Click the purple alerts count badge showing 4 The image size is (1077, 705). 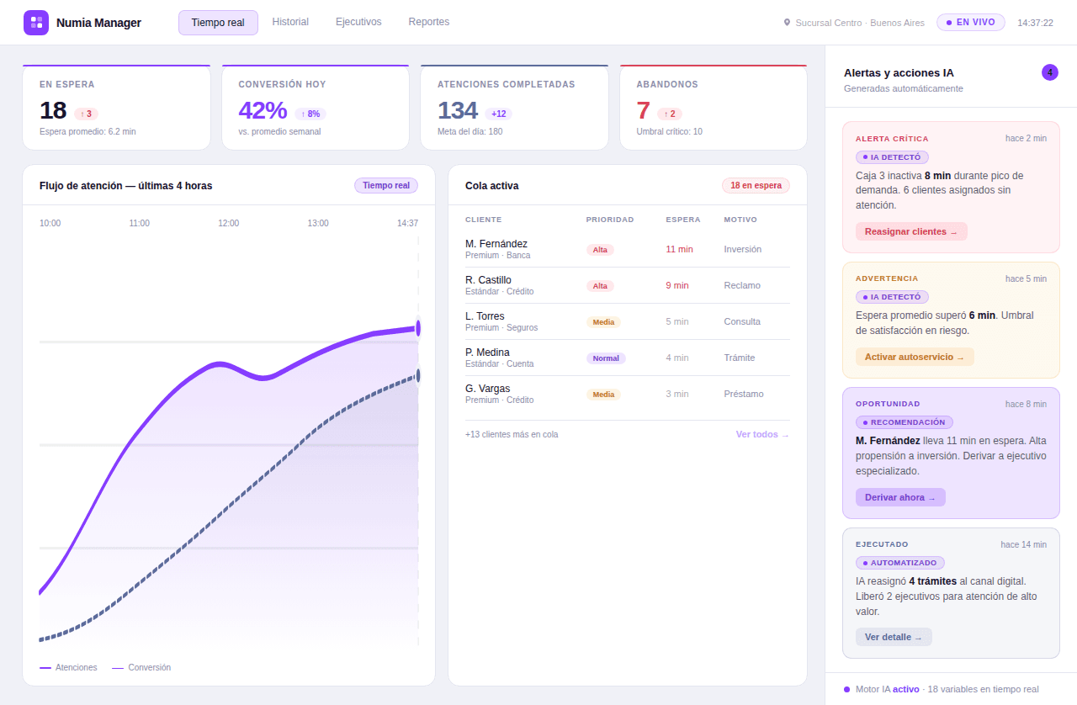pos(1050,72)
